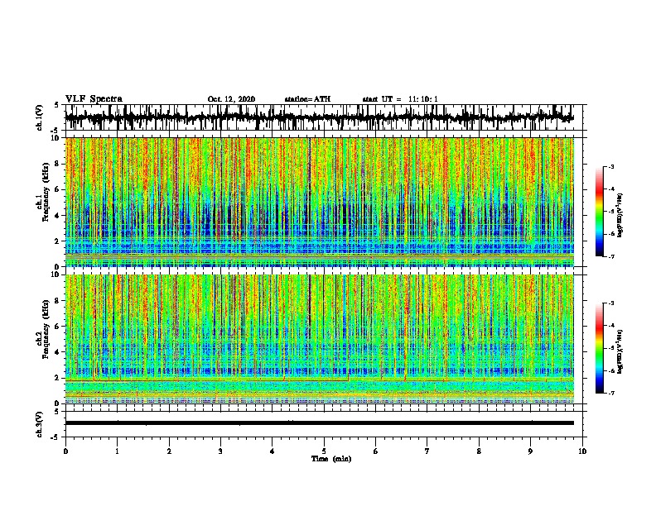Select the date text "Oct. 12, 2020"
The height and width of the screenshot is (506, 656).
pyautogui.click(x=231, y=99)
